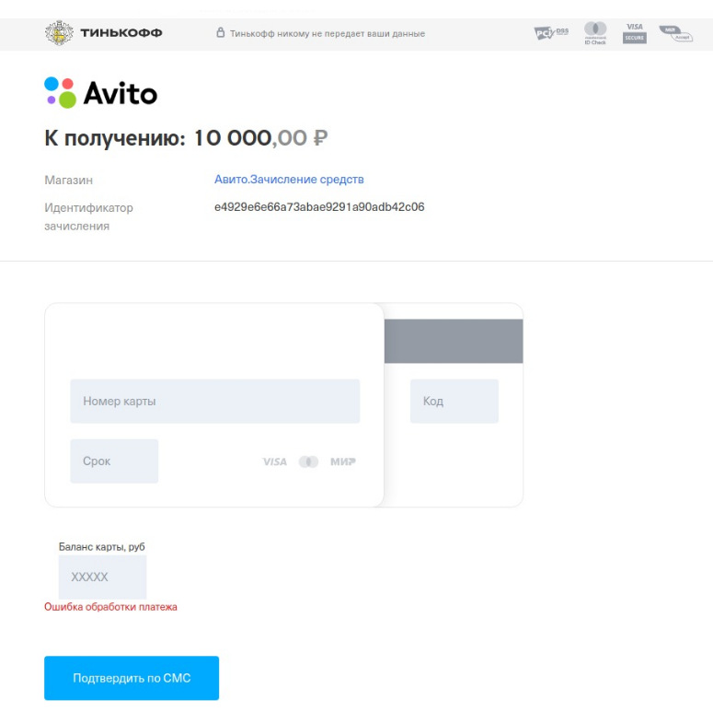The height and width of the screenshot is (712, 713).
Task: Click the Mastercard ID Check badge
Action: (x=595, y=33)
